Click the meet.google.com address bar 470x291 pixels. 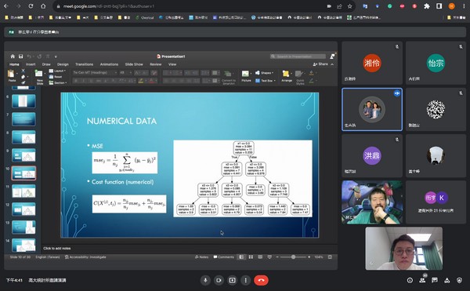coord(192,6)
